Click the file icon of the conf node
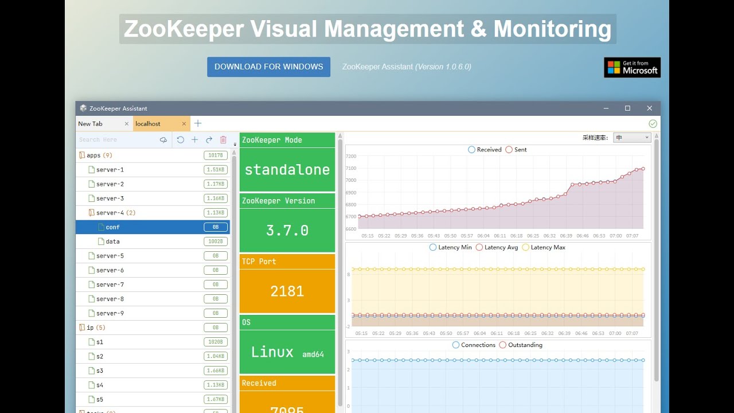This screenshot has height=413, width=734. tap(101, 227)
